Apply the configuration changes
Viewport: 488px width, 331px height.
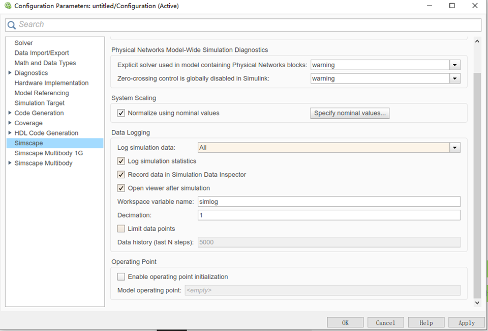coord(467,323)
